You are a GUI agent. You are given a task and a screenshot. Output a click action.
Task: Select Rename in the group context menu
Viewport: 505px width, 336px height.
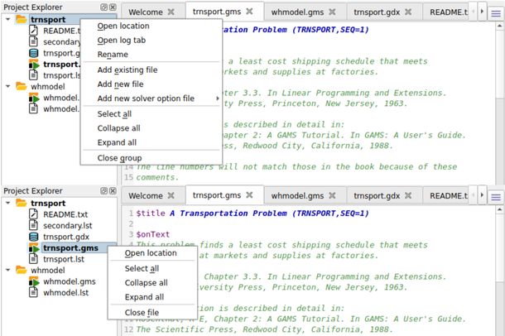tap(113, 55)
